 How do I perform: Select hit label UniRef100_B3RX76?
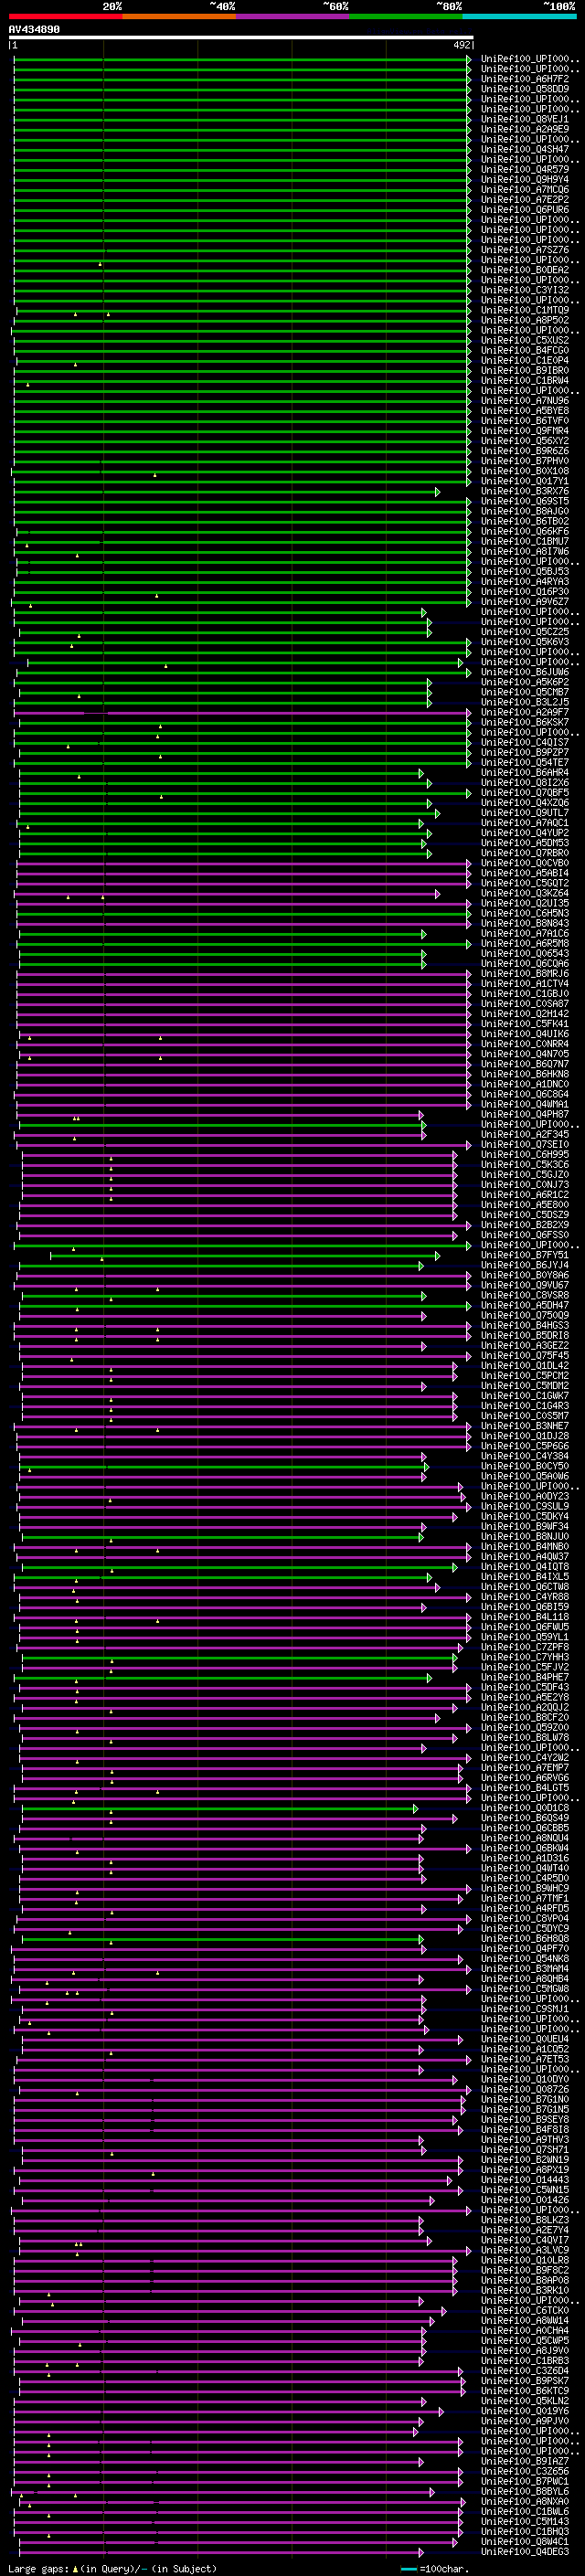click(x=525, y=491)
